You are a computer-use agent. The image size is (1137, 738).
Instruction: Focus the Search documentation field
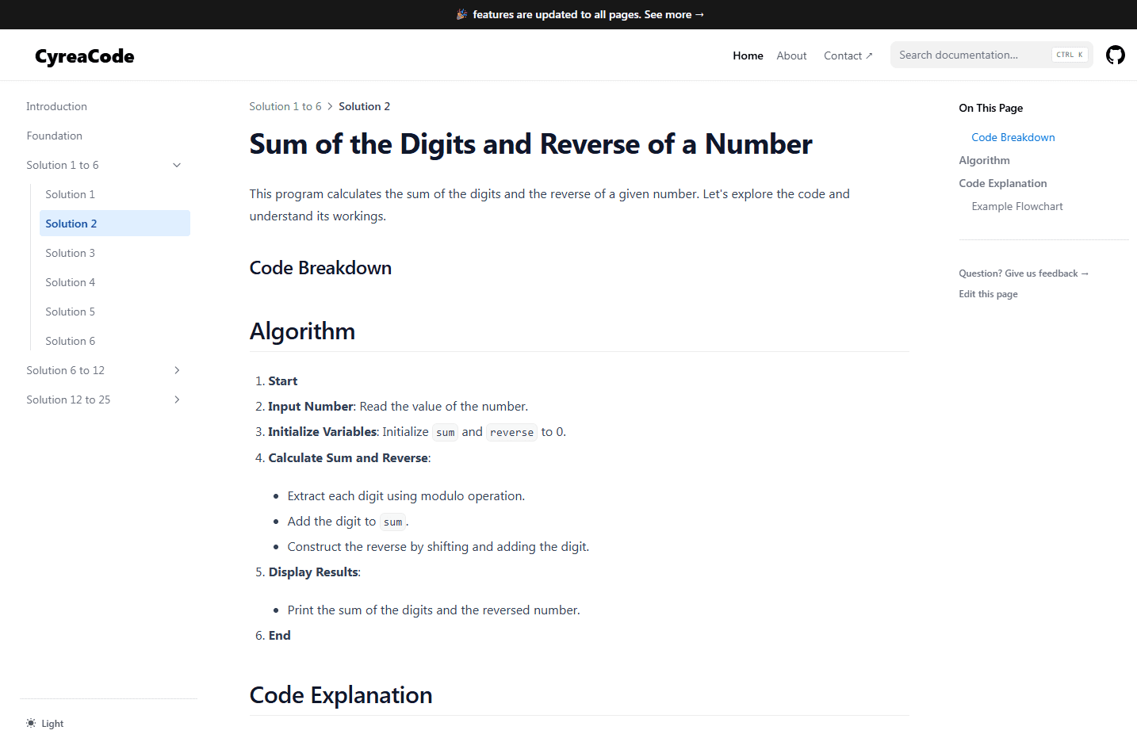(991, 55)
